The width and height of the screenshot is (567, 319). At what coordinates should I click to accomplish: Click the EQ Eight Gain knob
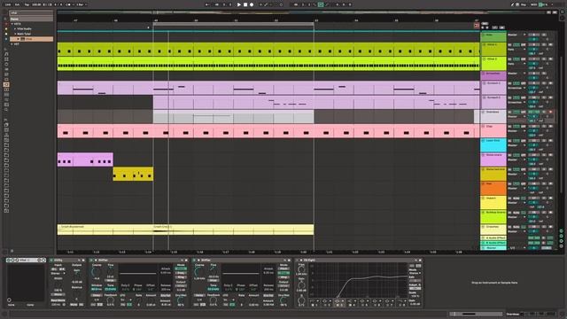click(x=301, y=284)
